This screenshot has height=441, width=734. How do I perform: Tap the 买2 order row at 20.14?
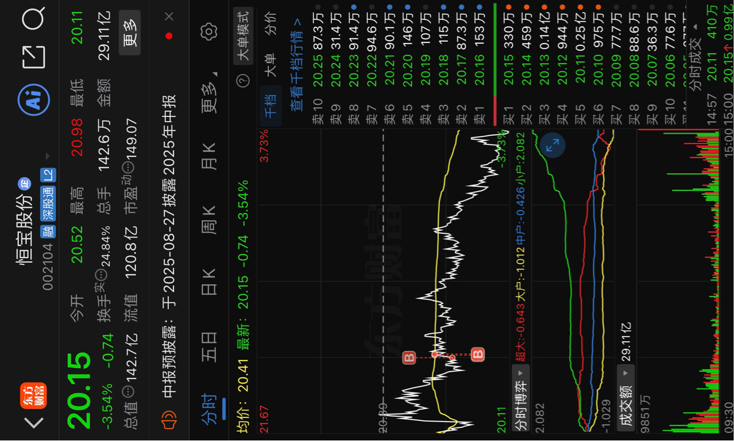(527, 65)
